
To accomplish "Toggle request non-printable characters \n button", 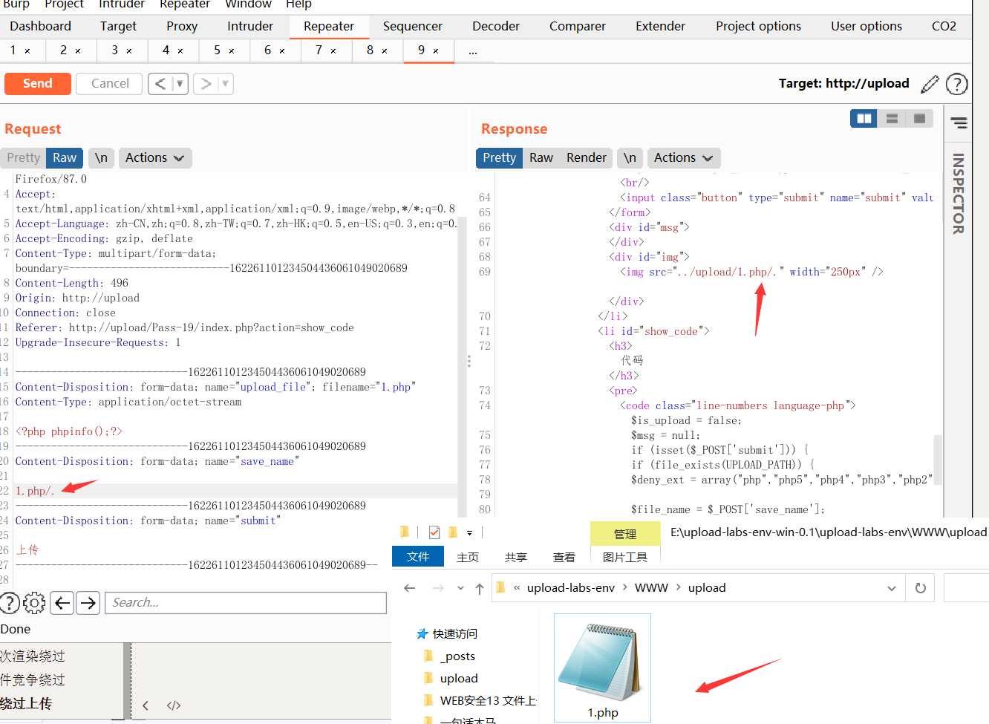I will pyautogui.click(x=101, y=157).
